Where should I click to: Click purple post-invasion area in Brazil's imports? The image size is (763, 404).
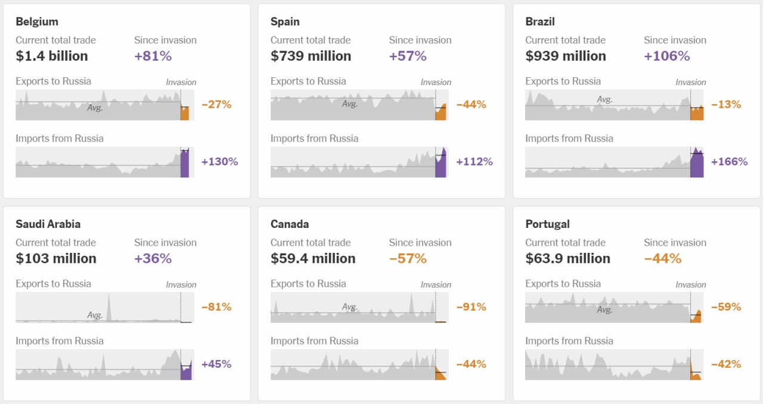697,165
